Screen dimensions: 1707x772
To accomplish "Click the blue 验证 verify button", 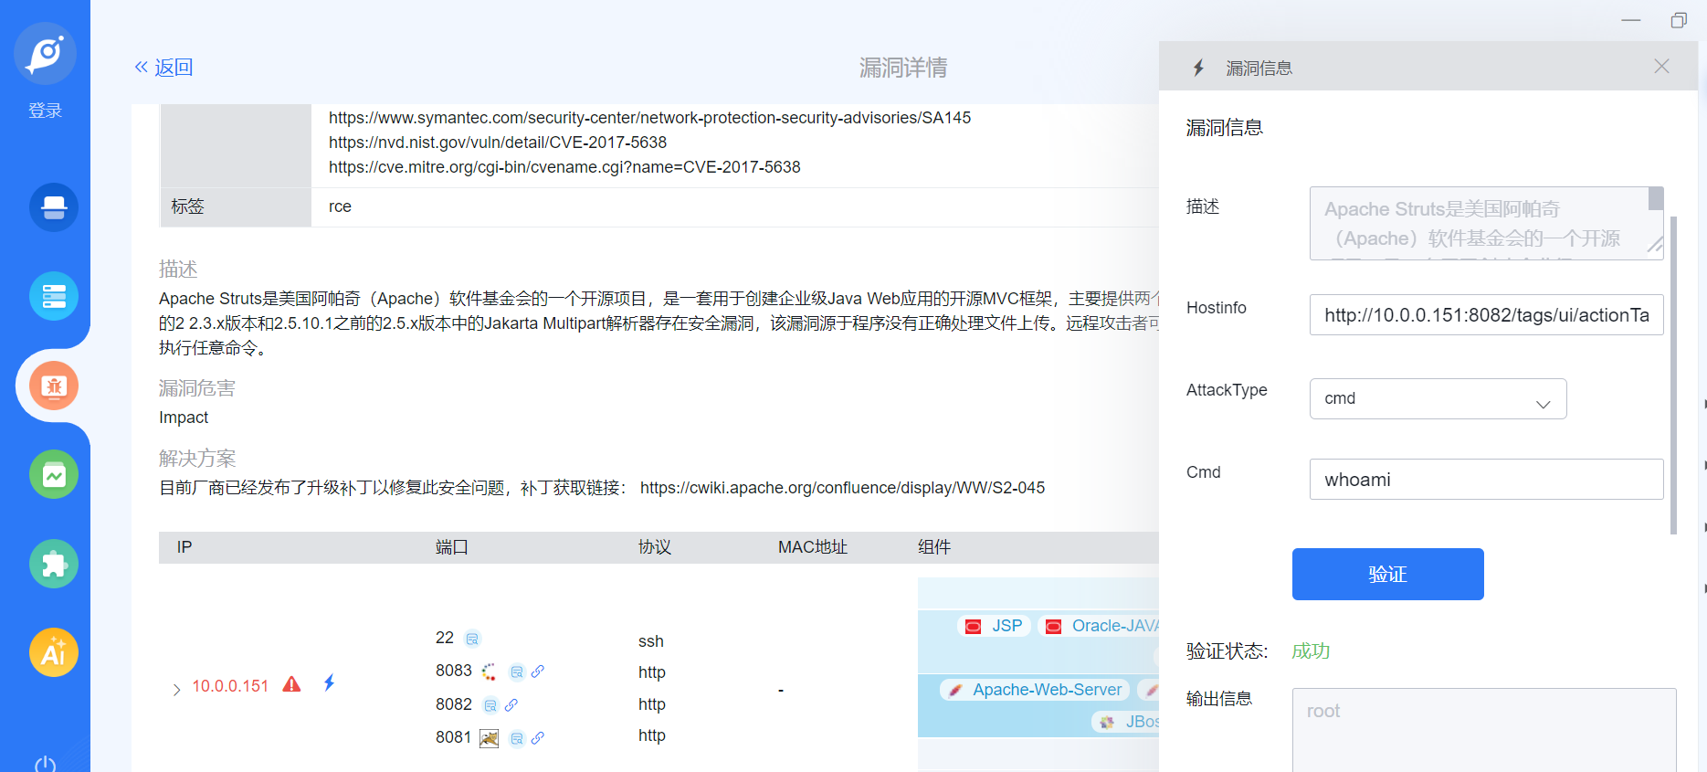I will 1388,574.
